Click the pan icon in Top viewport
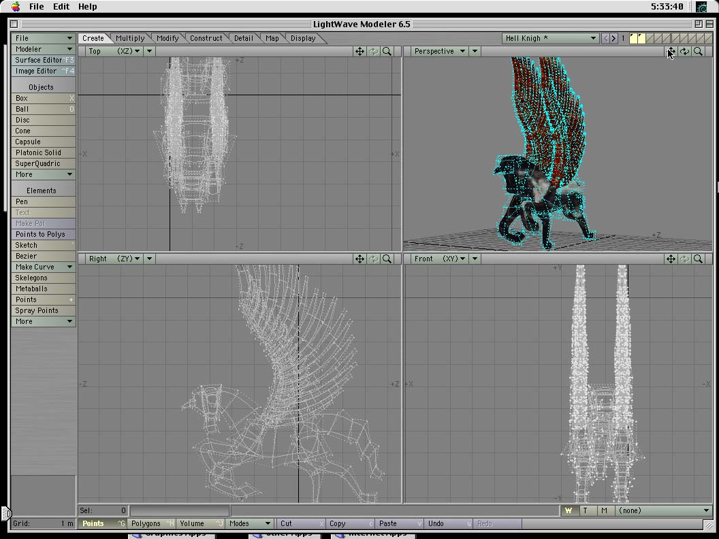The image size is (719, 539). tap(359, 51)
